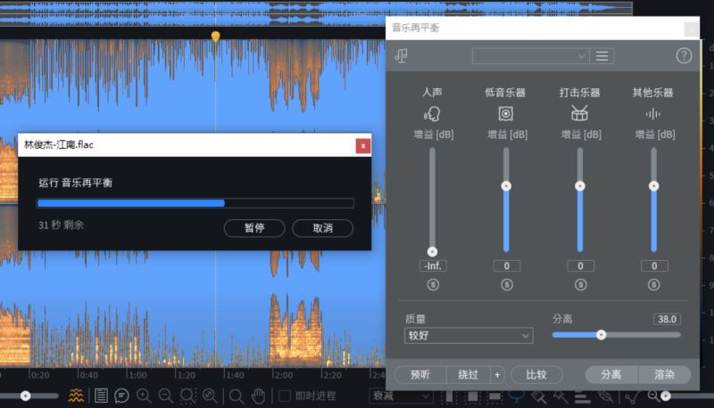
Task: Solo the Other instruments channel
Action: (x=654, y=285)
